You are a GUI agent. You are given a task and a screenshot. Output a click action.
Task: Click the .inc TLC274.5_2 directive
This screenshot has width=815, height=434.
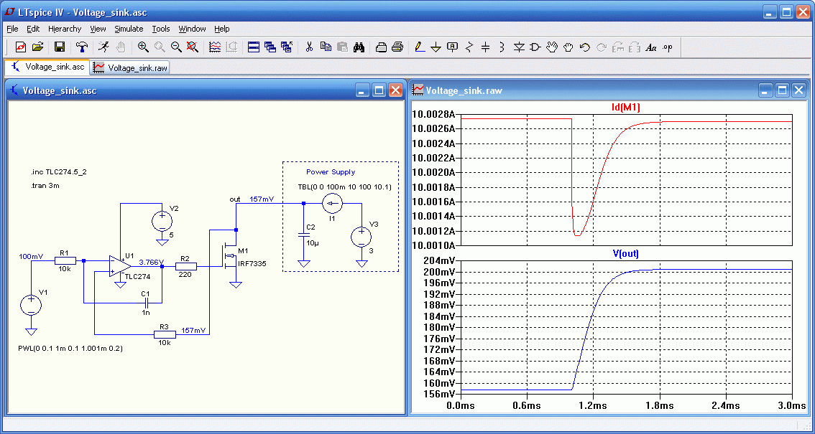tap(59, 171)
